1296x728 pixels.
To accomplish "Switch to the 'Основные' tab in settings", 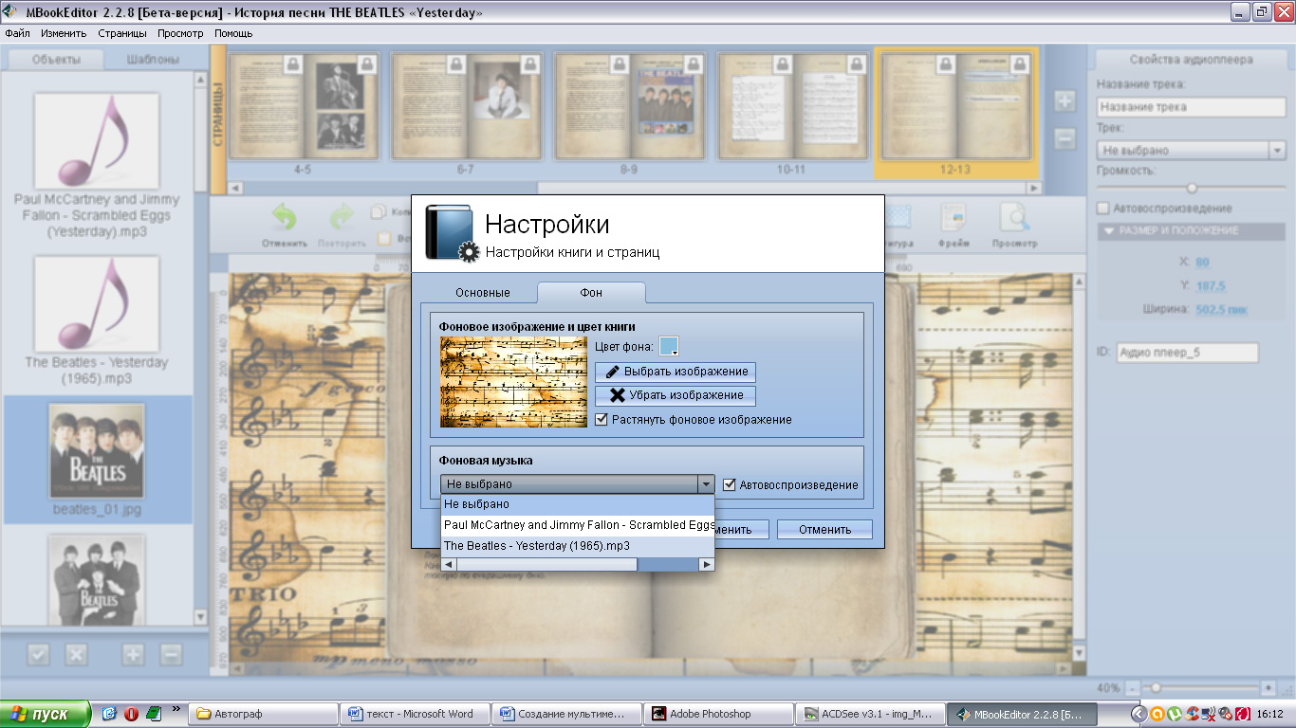I will (482, 293).
